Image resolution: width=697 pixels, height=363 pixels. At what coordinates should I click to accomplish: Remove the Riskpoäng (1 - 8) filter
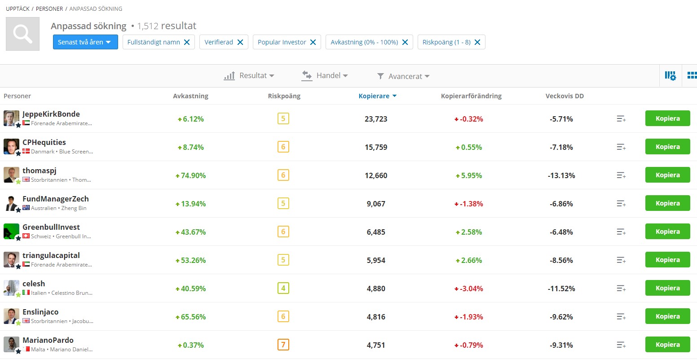point(477,42)
